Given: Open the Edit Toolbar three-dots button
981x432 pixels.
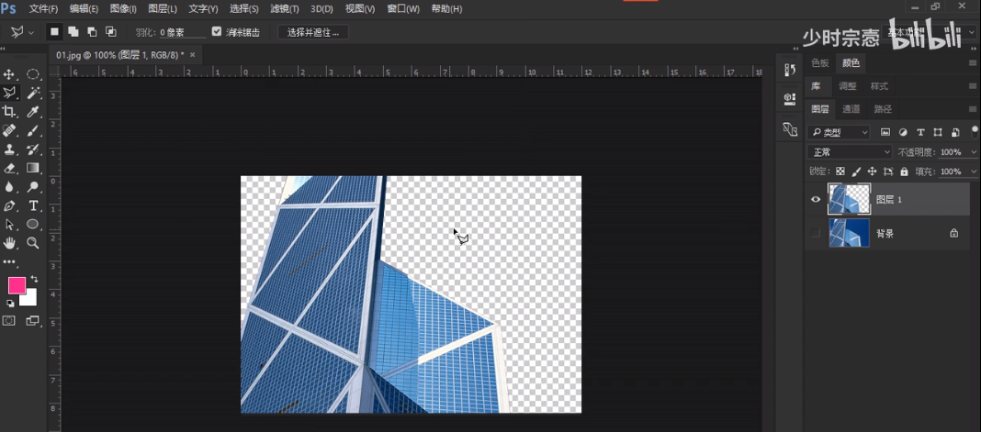Looking at the screenshot, I should click(9, 262).
